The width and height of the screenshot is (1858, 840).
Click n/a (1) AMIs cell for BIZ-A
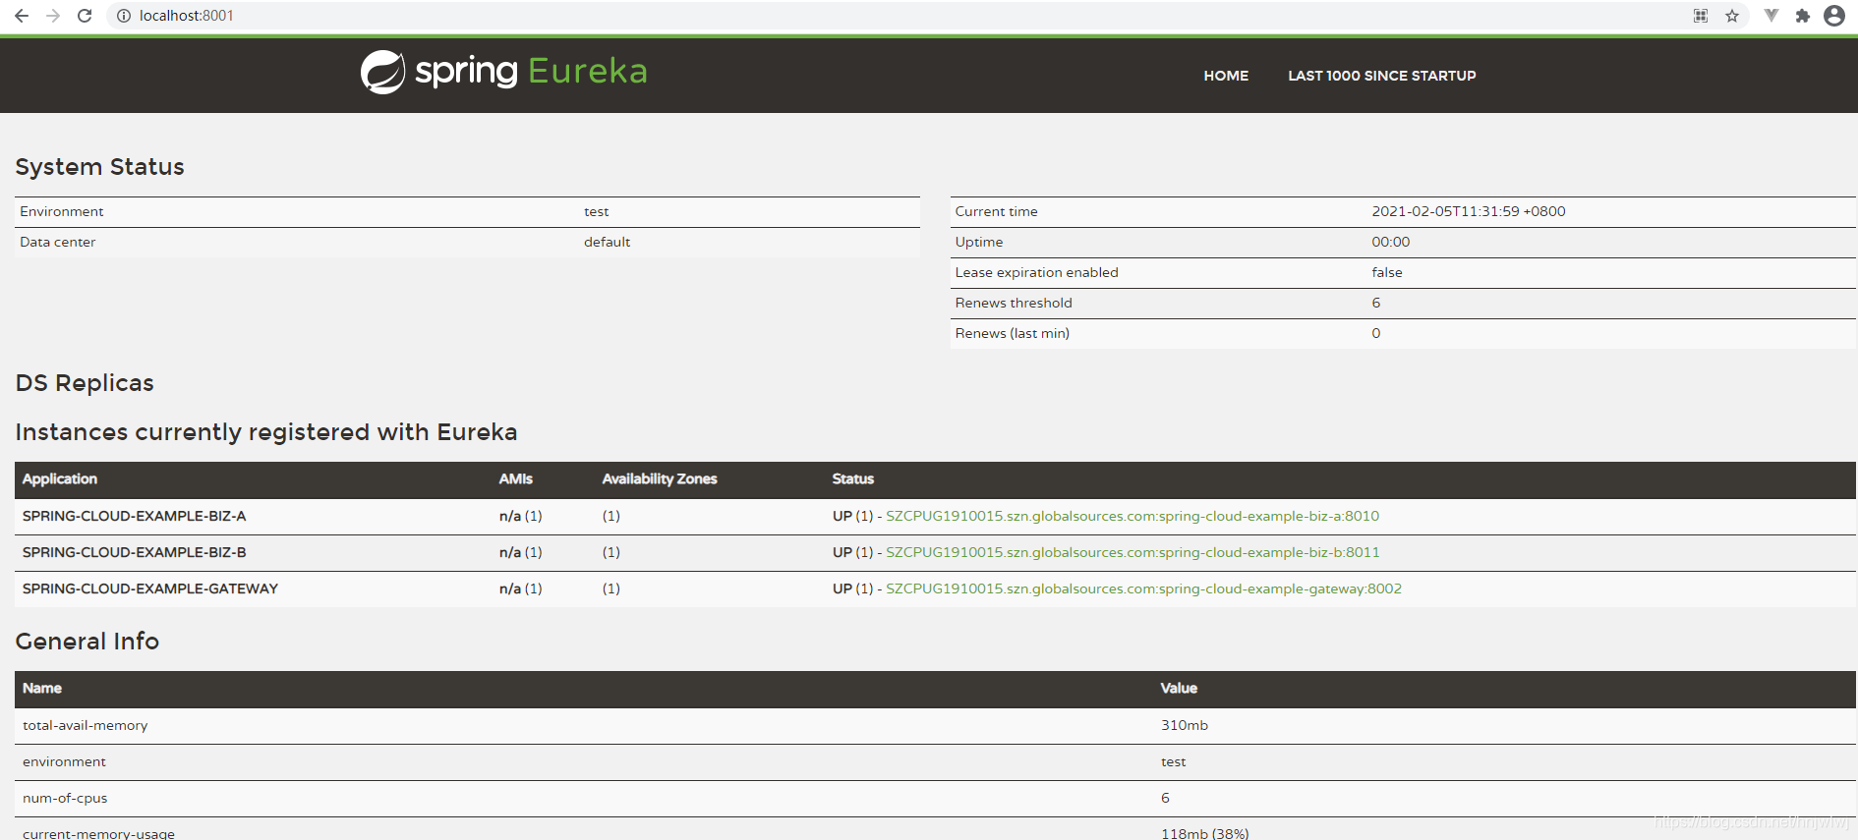pos(520,516)
